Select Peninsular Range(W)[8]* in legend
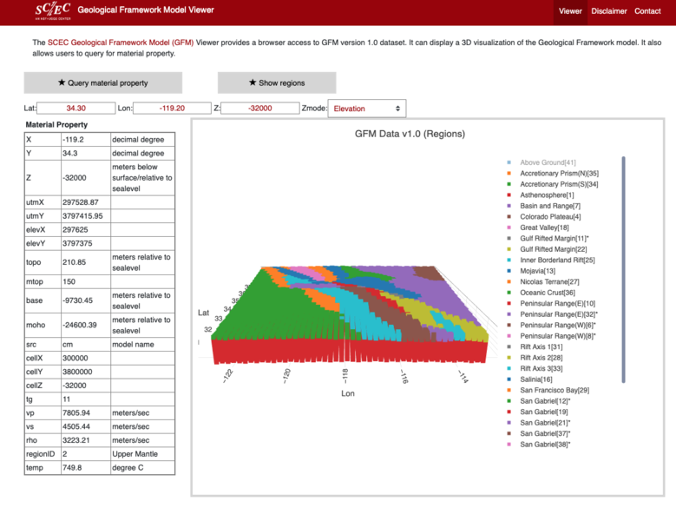Screen dimensions: 676x521 tap(551, 336)
